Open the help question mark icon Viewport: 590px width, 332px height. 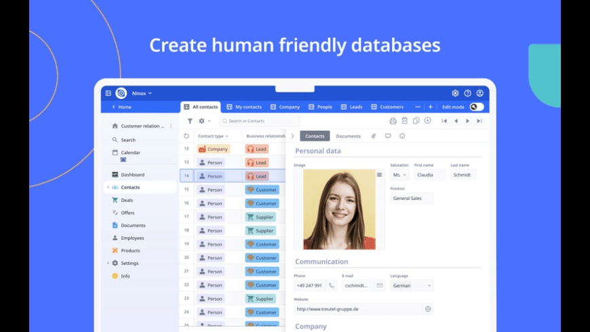point(468,94)
